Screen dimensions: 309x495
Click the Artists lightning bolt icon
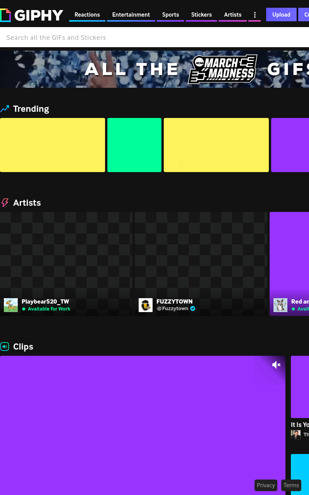(x=5, y=203)
